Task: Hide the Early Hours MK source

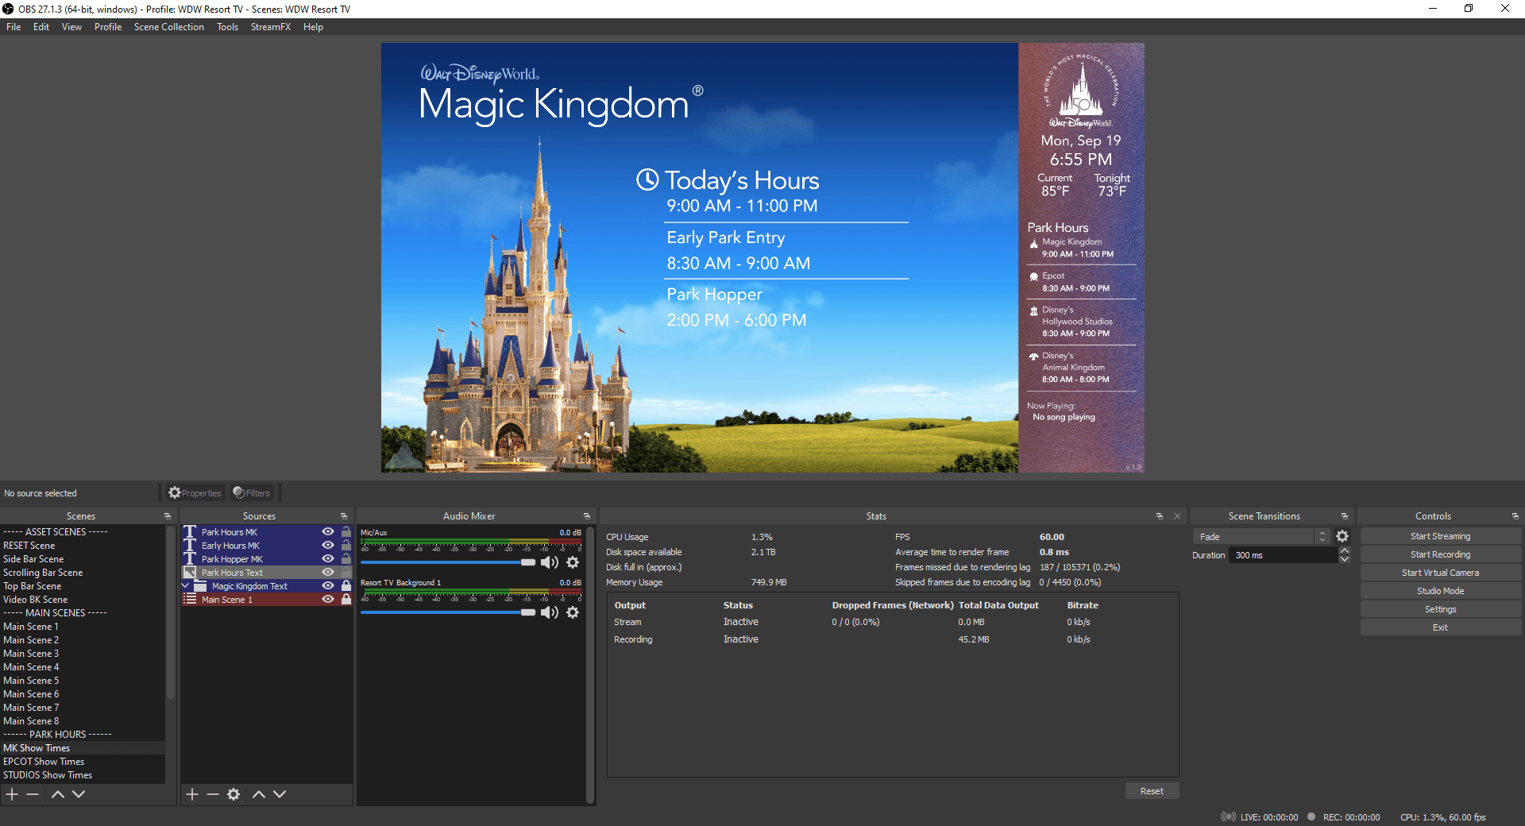Action: [x=327, y=546]
